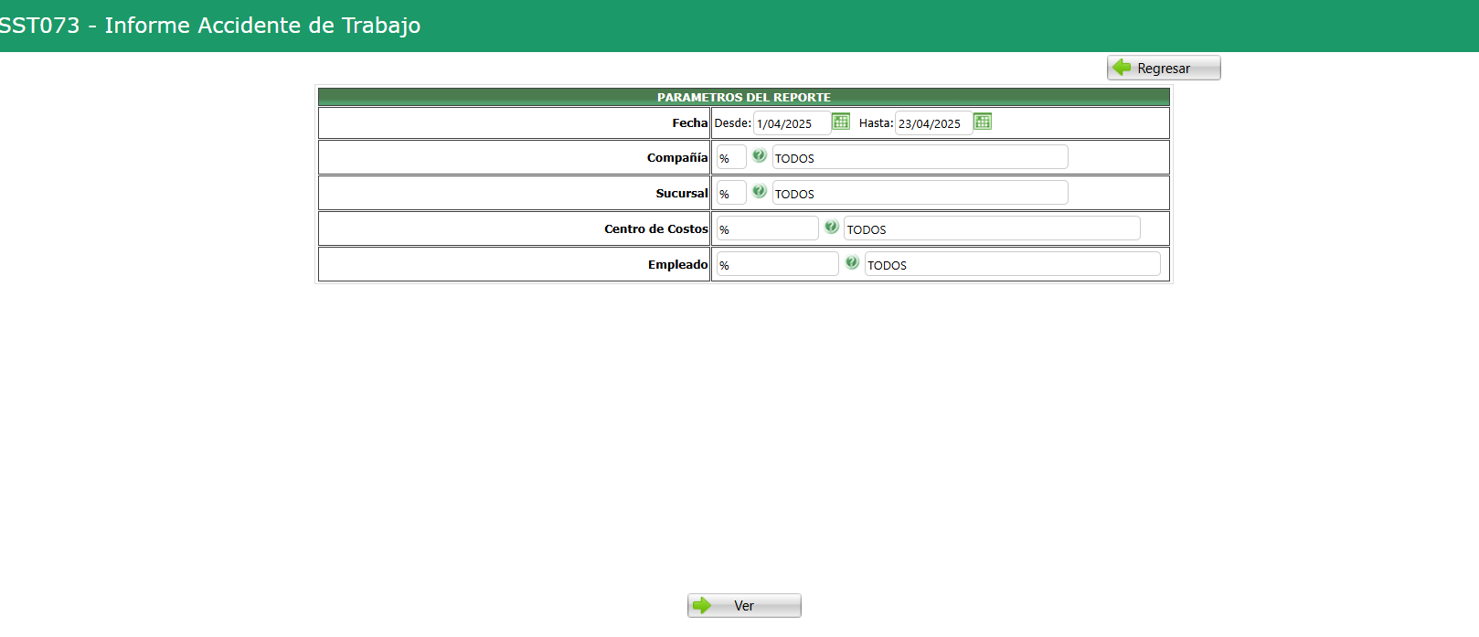Click the Ver button to view report

click(x=744, y=606)
